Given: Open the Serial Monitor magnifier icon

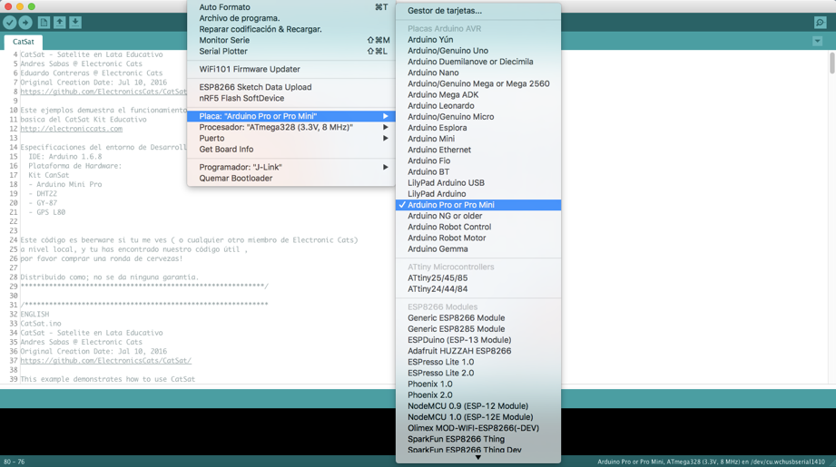Looking at the screenshot, I should [820, 23].
